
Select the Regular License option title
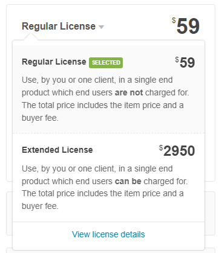(54, 62)
